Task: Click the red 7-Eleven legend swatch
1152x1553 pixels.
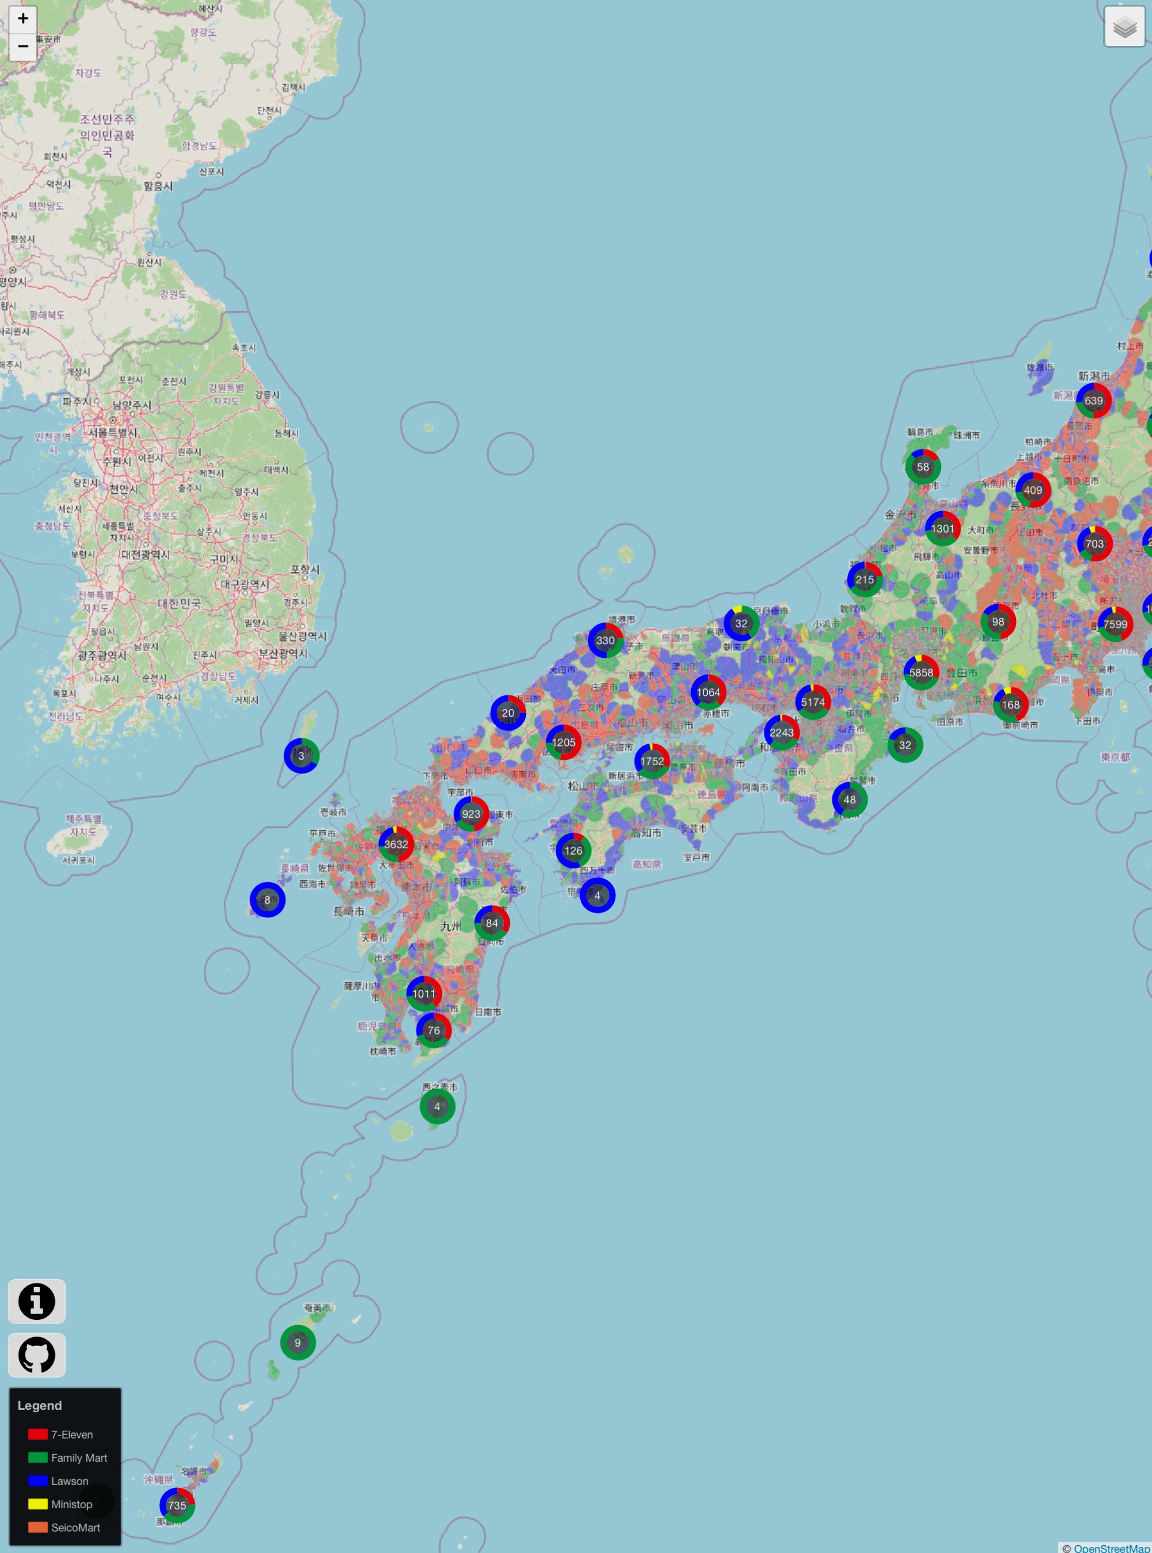Action: (x=38, y=1434)
